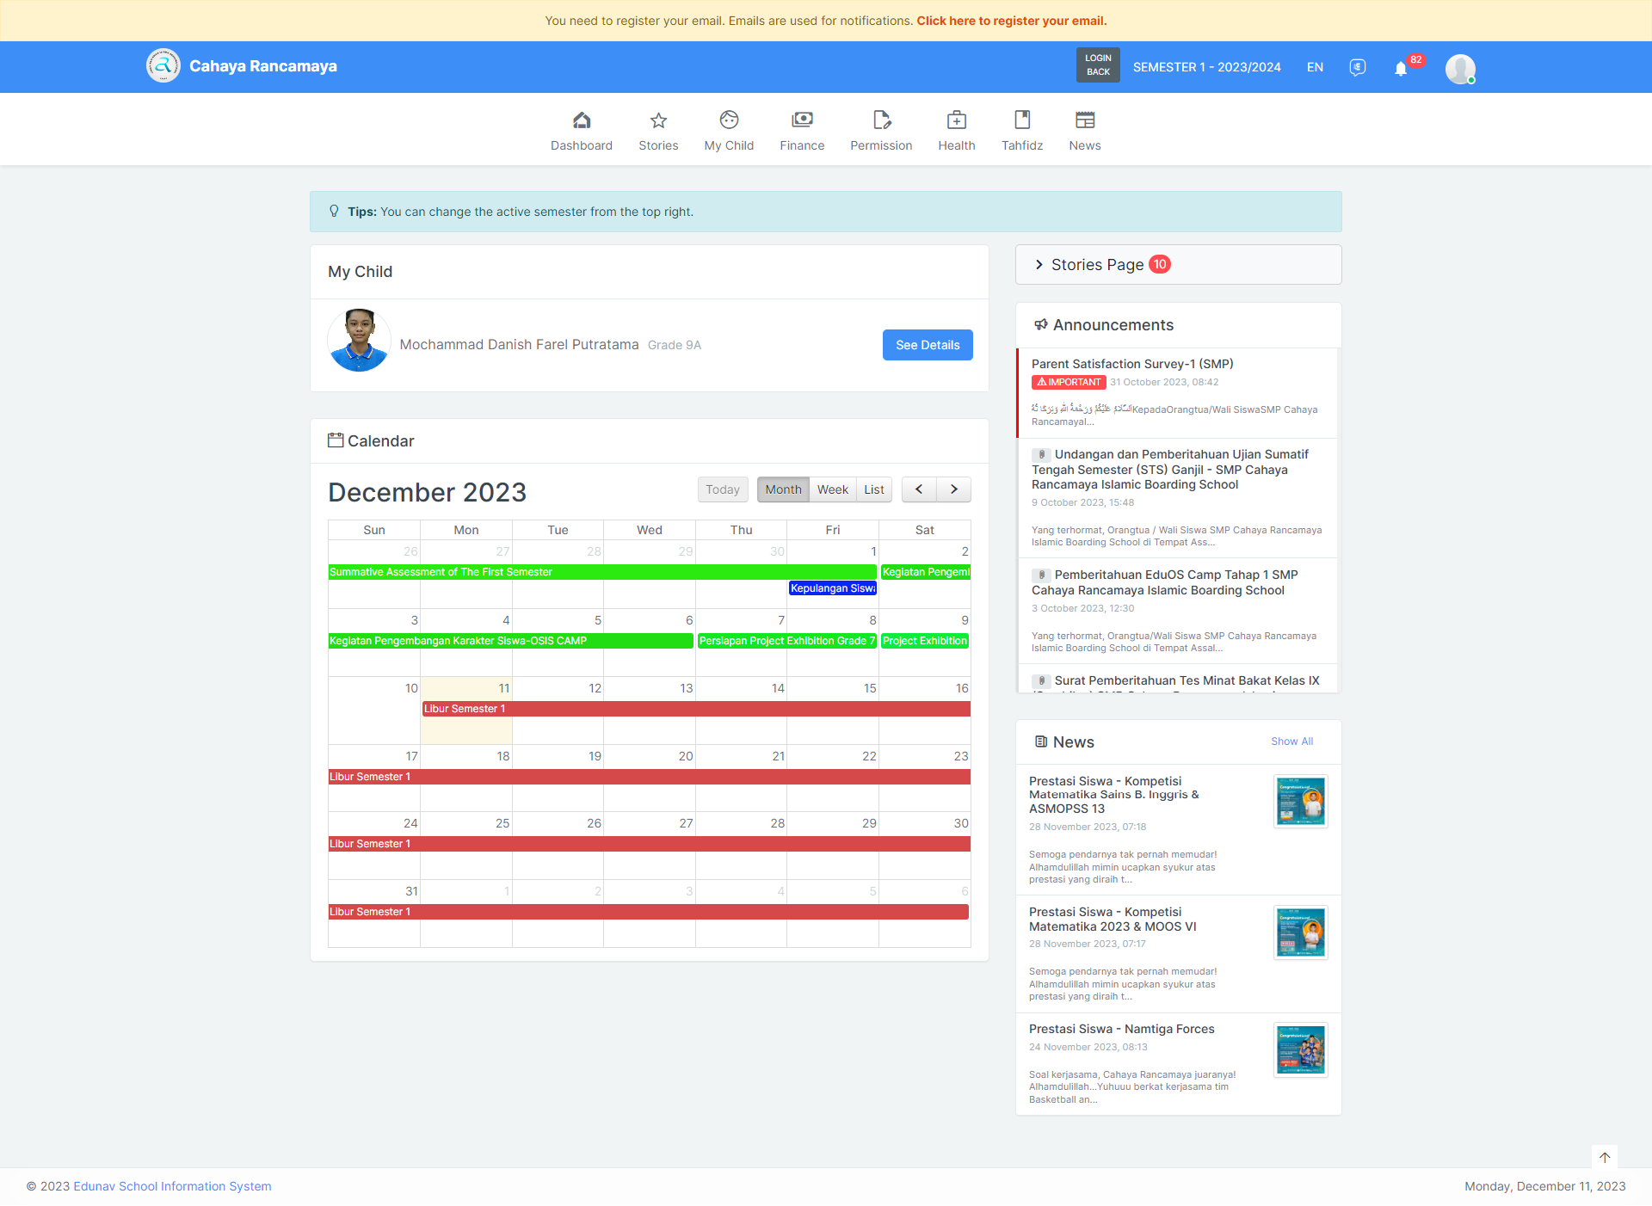Open the Finance money icon
This screenshot has height=1206, width=1652.
point(802,120)
